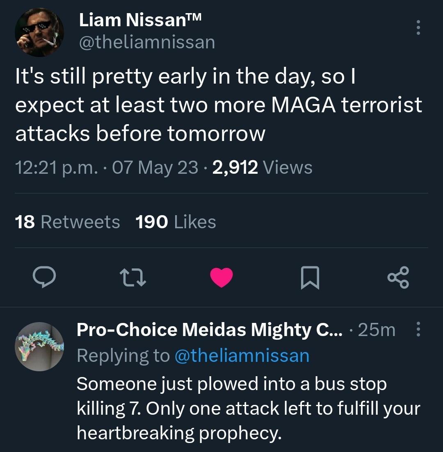Expand the tweet options via the top-right dots
443x452 pixels.
coord(418,27)
